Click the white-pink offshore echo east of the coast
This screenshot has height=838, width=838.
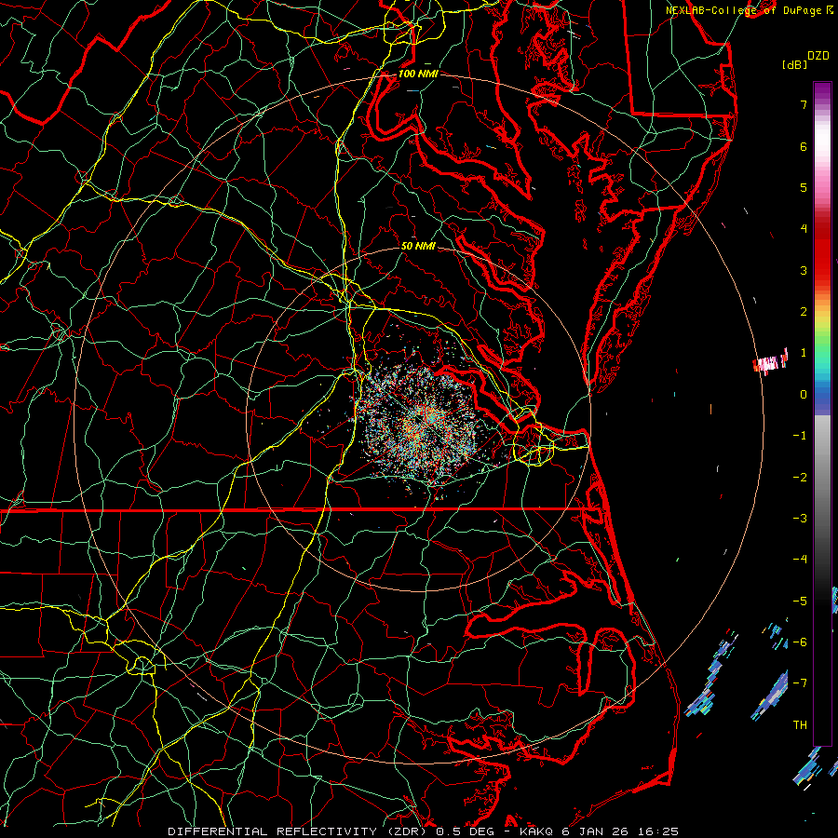tap(770, 362)
